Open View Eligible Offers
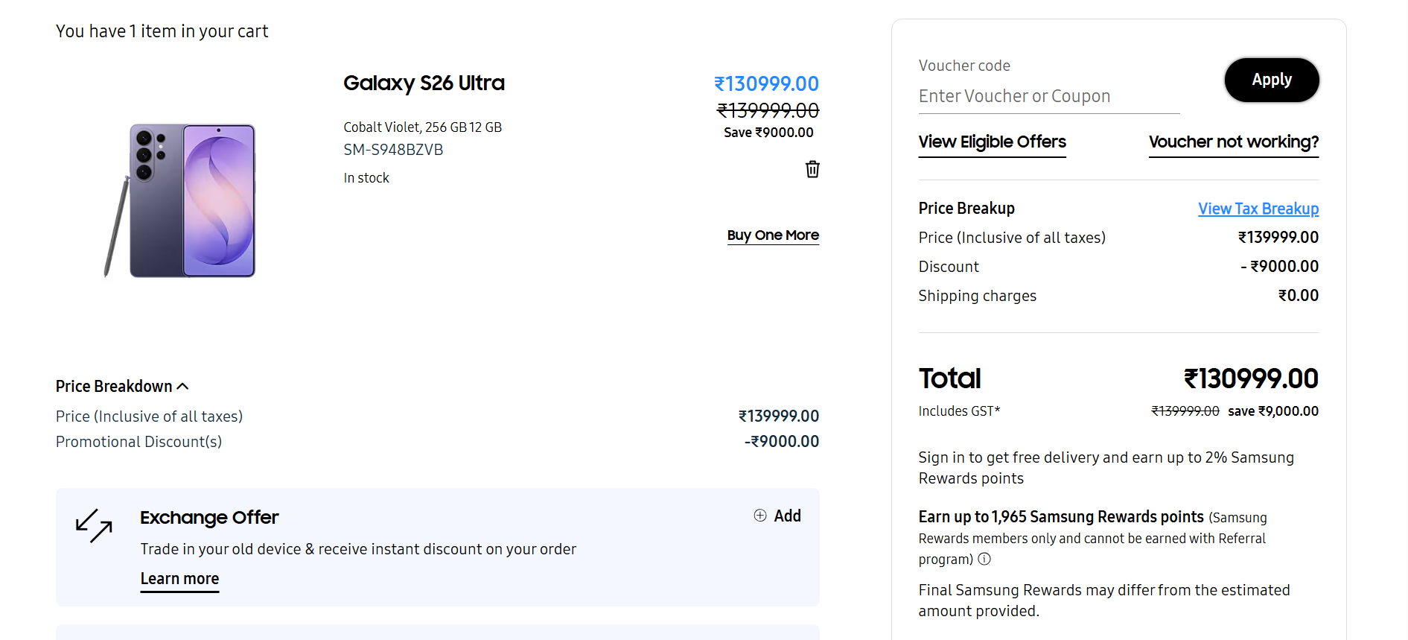Screen dimensions: 1408x640 (x=992, y=142)
